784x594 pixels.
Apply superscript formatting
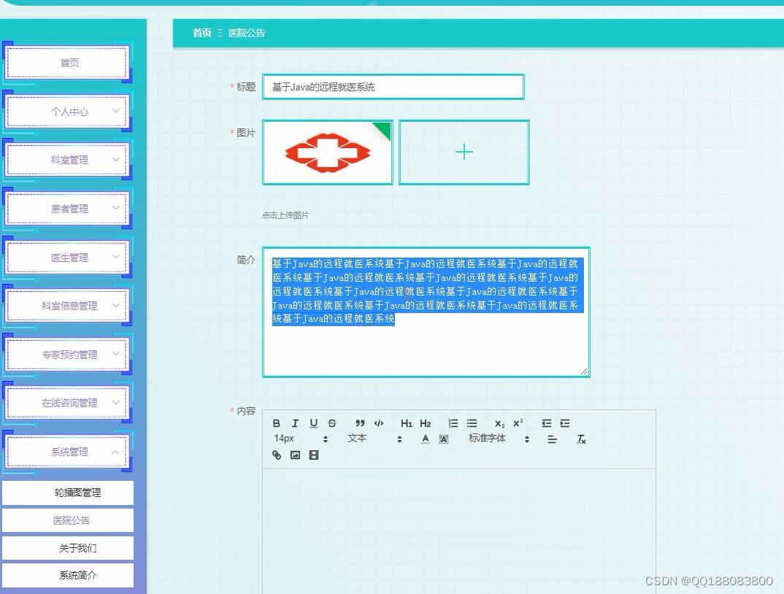click(x=518, y=423)
